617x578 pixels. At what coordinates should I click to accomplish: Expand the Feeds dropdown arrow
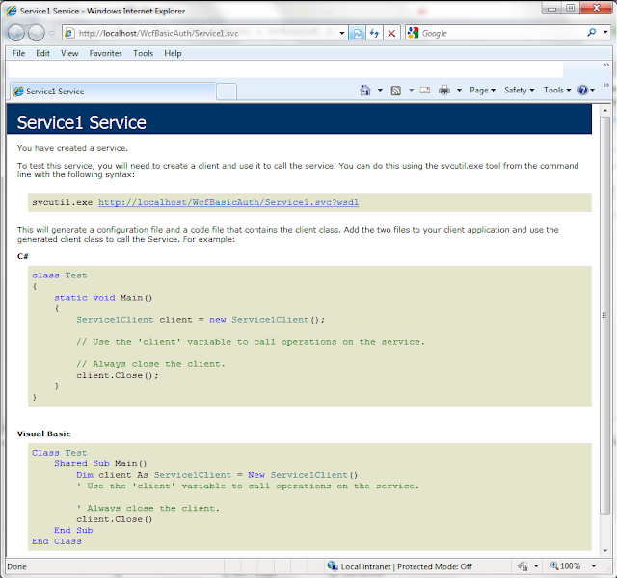[411, 90]
